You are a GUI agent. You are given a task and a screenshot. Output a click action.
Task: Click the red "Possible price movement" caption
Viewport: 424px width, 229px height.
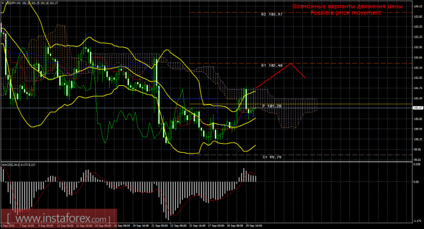tap(346, 13)
